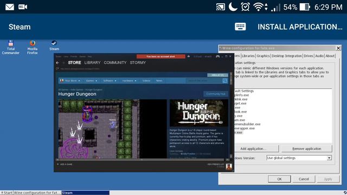
Task: Click the Wishlist button in the Steam store
Action: [x=217, y=75]
